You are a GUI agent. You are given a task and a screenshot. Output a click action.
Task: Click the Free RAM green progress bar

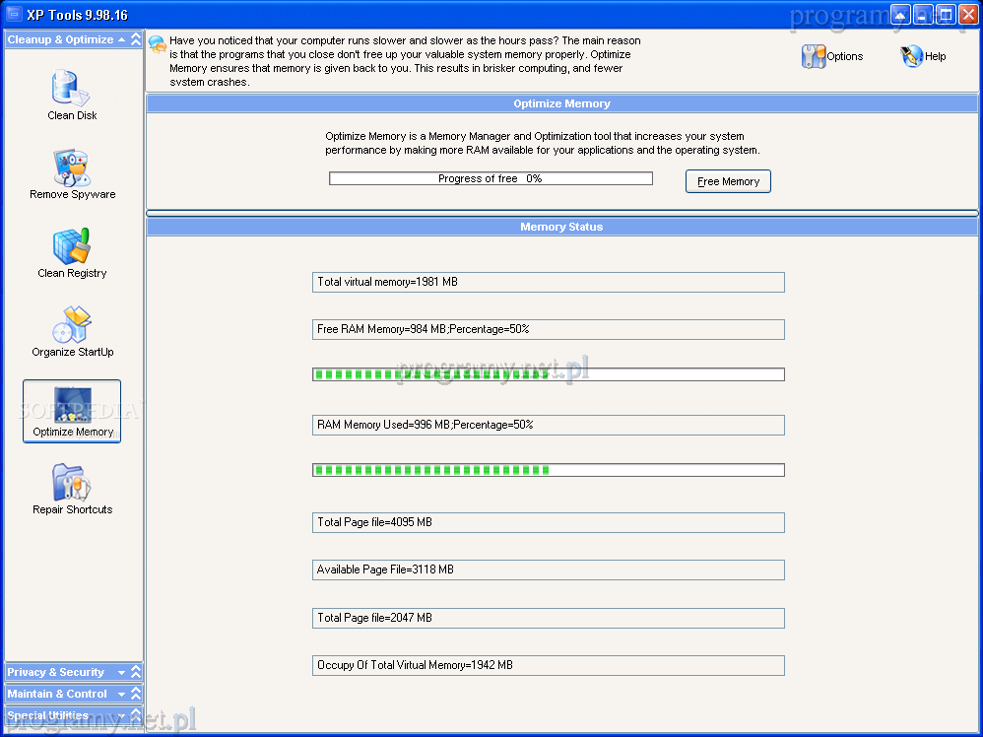[548, 374]
